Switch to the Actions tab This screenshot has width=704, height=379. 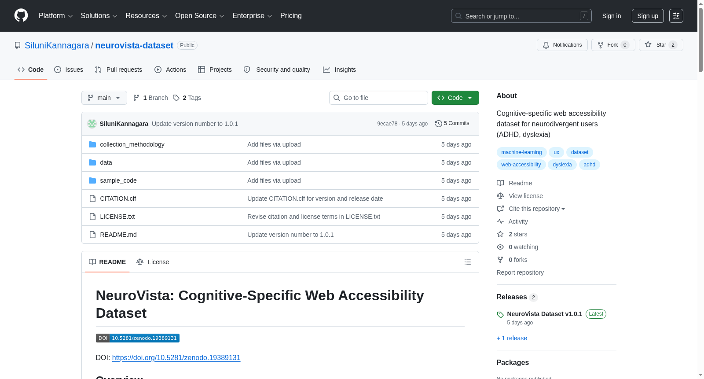tap(170, 70)
